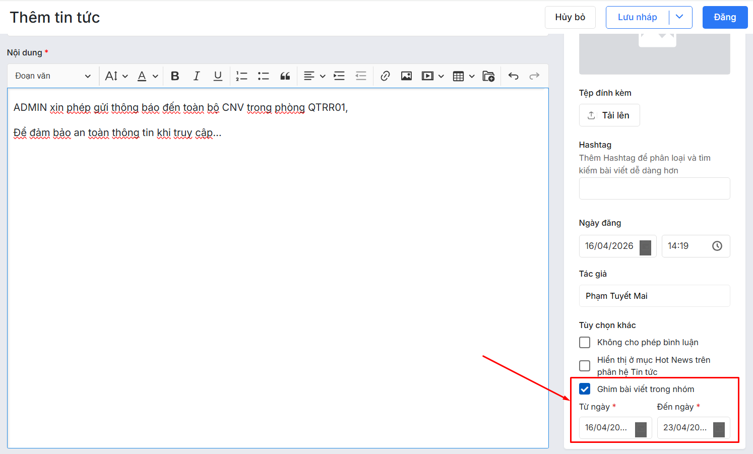
Task: Click the 'Đăng' publish button
Action: pyautogui.click(x=725, y=17)
